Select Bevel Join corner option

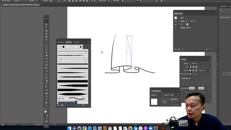[x=196, y=70]
